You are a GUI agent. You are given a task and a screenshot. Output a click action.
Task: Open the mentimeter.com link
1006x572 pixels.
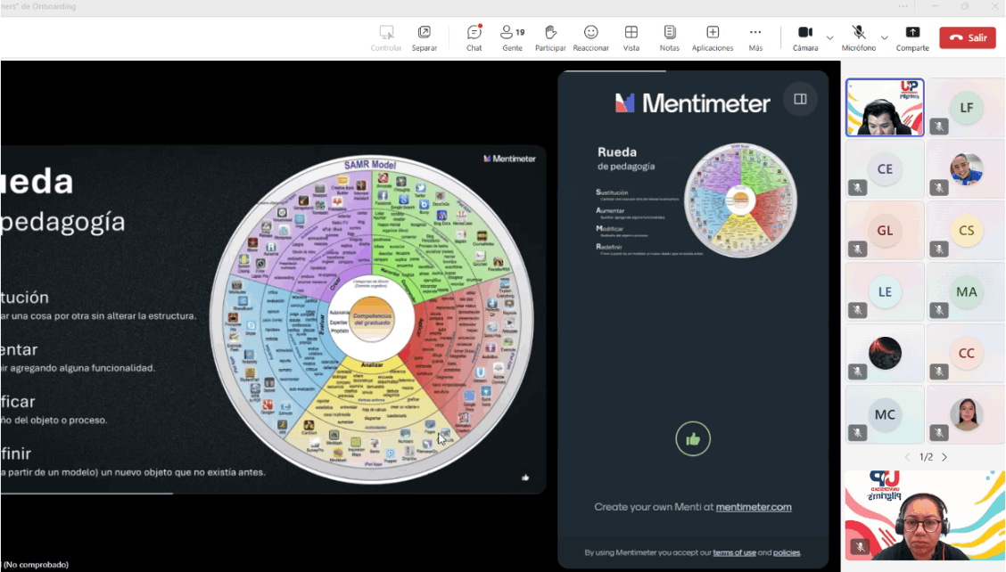tap(754, 507)
